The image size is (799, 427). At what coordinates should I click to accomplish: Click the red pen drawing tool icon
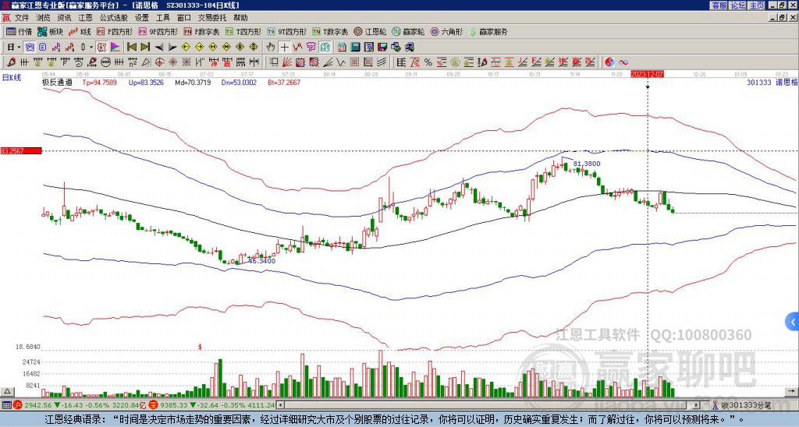[x=11, y=62]
